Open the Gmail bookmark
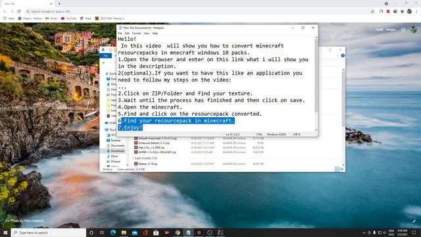The image size is (421, 237). click(x=51, y=18)
